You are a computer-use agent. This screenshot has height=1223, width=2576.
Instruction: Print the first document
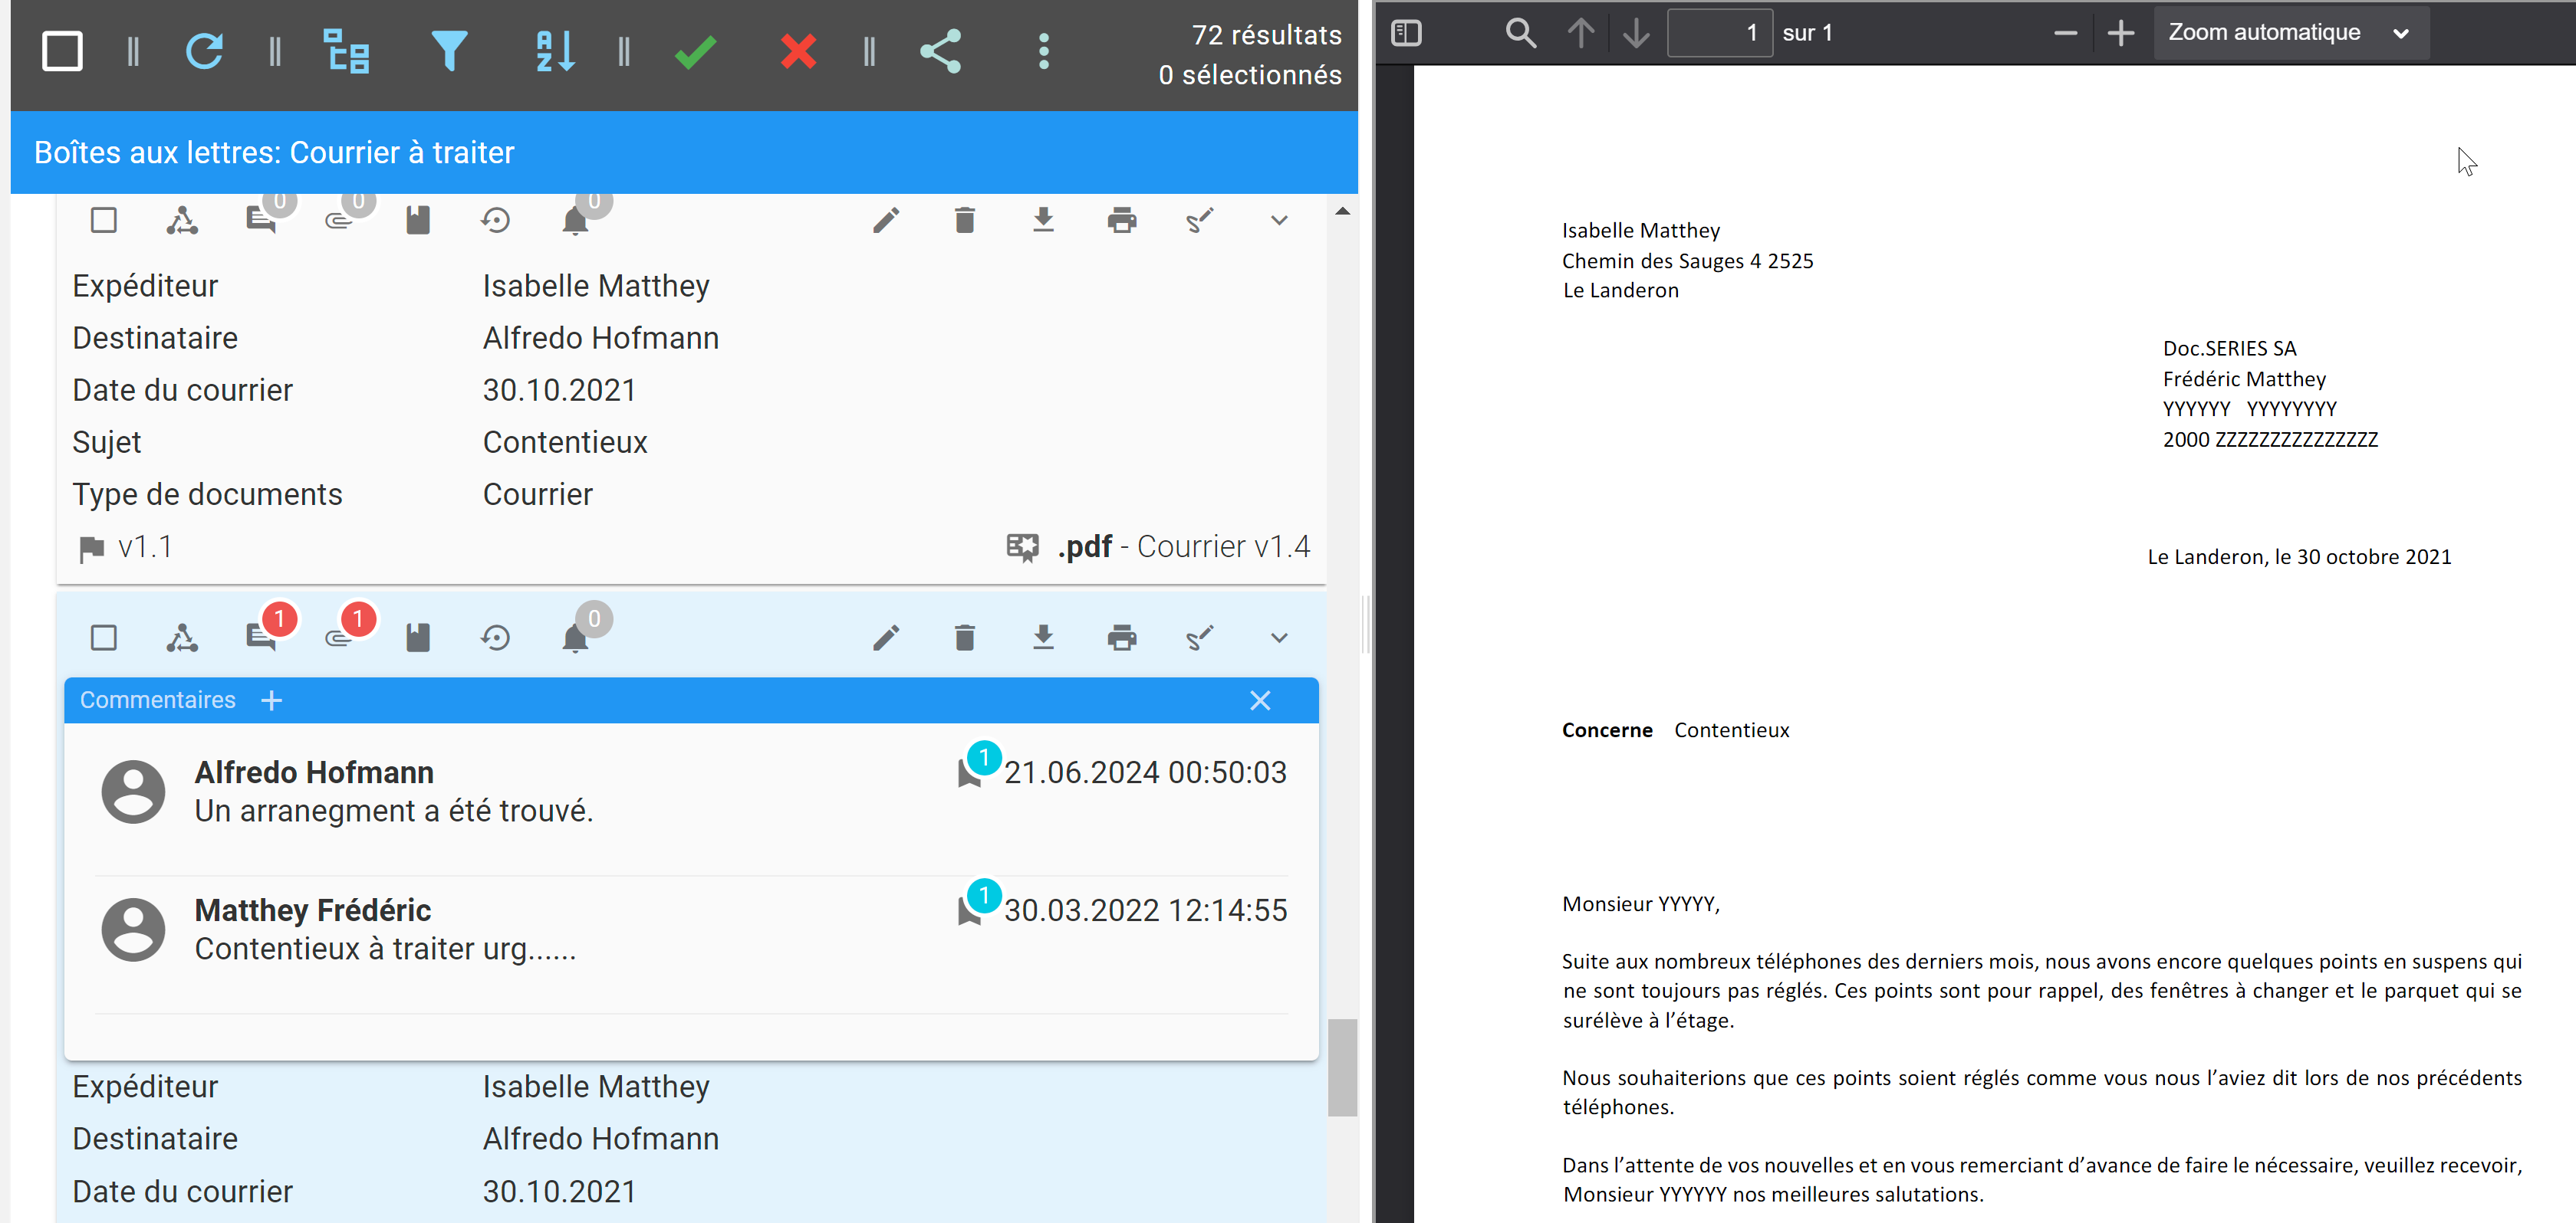coord(1122,220)
